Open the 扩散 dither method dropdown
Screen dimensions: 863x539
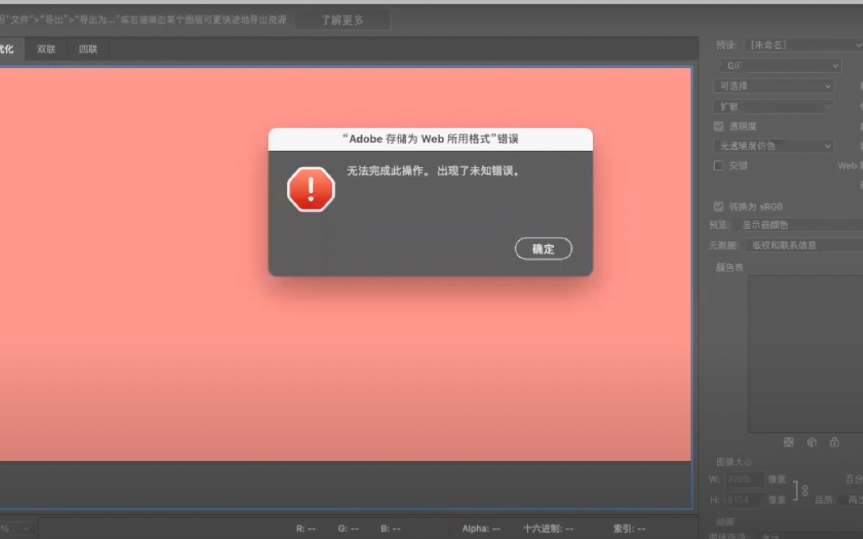(774, 107)
